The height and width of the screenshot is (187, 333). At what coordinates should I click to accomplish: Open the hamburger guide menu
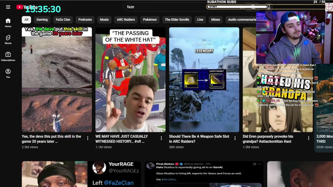(x=8, y=7)
